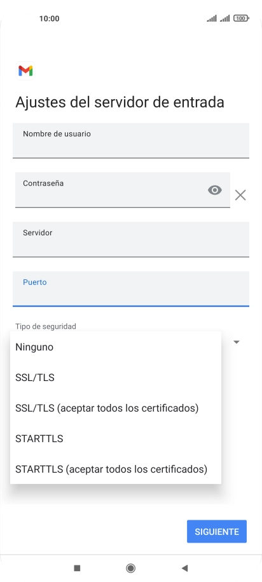Tap the Android back navigation triangle
Image resolution: width=262 pixels, height=582 pixels.
tap(184, 568)
